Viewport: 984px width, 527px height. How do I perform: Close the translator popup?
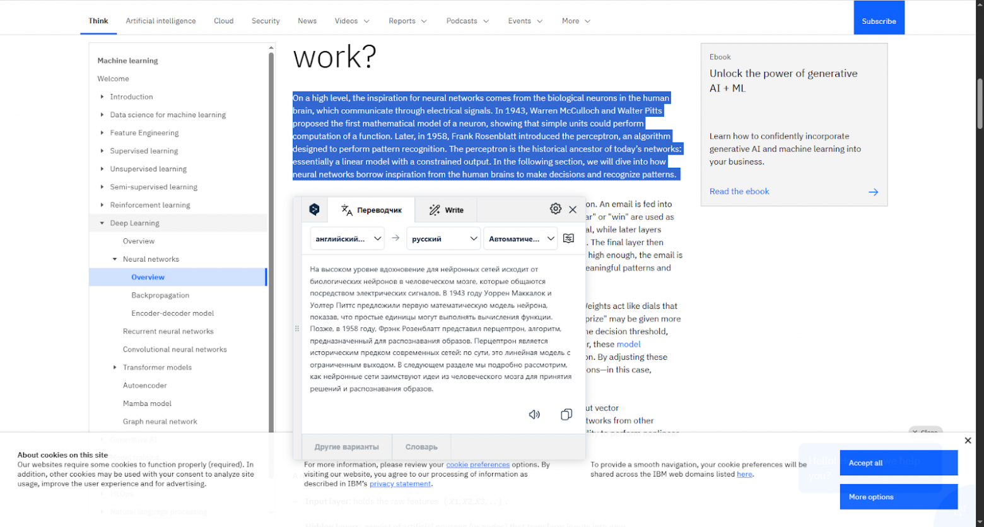(573, 209)
